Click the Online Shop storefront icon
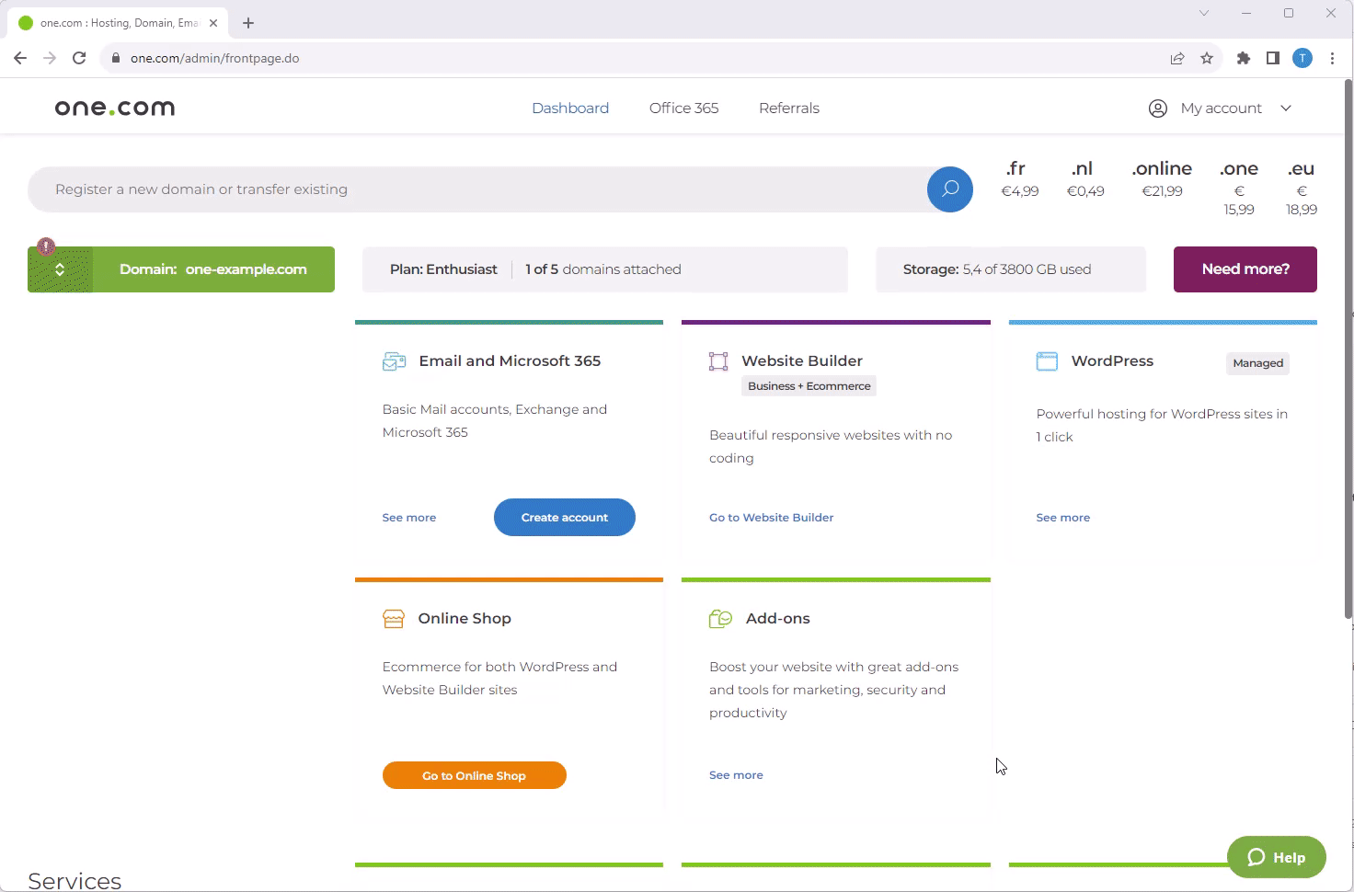Viewport: 1354px width, 892px height. (394, 619)
